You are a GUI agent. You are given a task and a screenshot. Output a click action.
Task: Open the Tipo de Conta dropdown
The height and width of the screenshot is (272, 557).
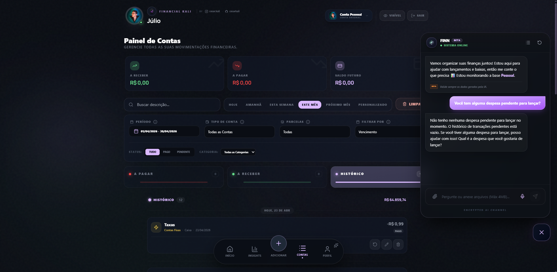point(239,132)
